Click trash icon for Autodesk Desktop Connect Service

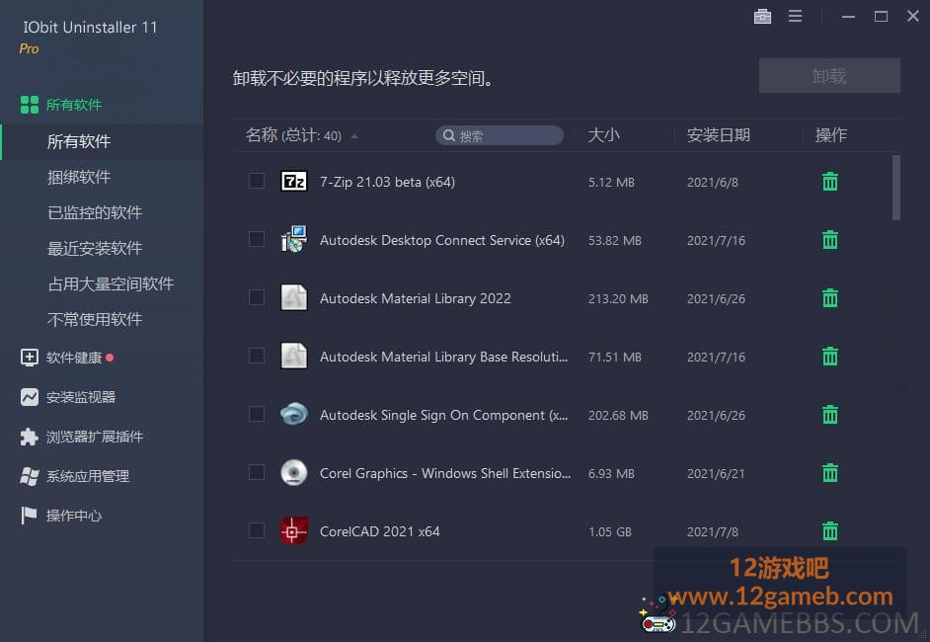(829, 240)
